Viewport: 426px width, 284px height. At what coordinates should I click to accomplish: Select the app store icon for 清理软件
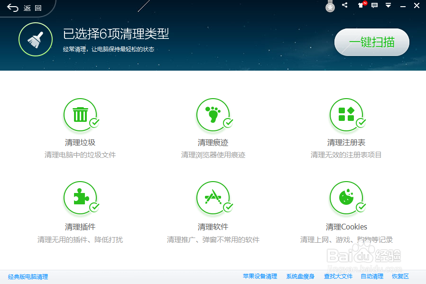[x=213, y=198]
